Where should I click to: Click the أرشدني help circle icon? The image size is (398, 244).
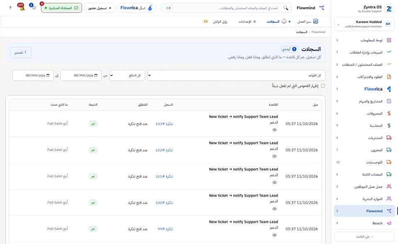[294, 49]
